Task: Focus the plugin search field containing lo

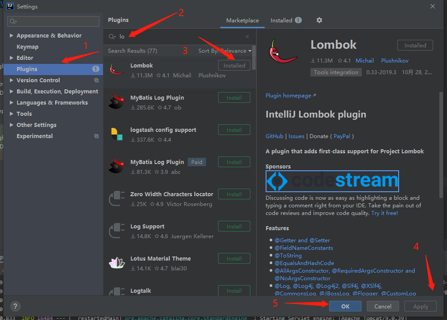Action: point(180,36)
